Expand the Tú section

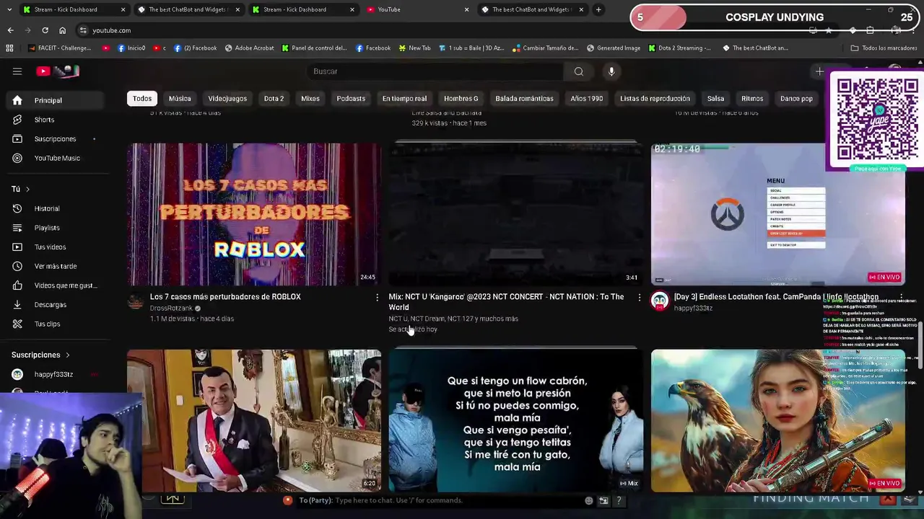point(20,189)
